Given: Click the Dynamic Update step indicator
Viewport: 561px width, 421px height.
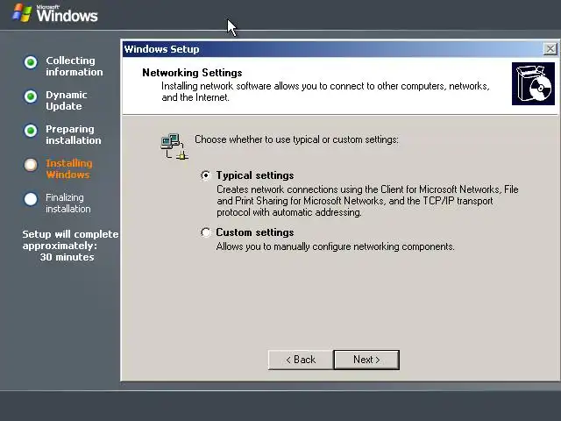Looking at the screenshot, I should point(31,96).
